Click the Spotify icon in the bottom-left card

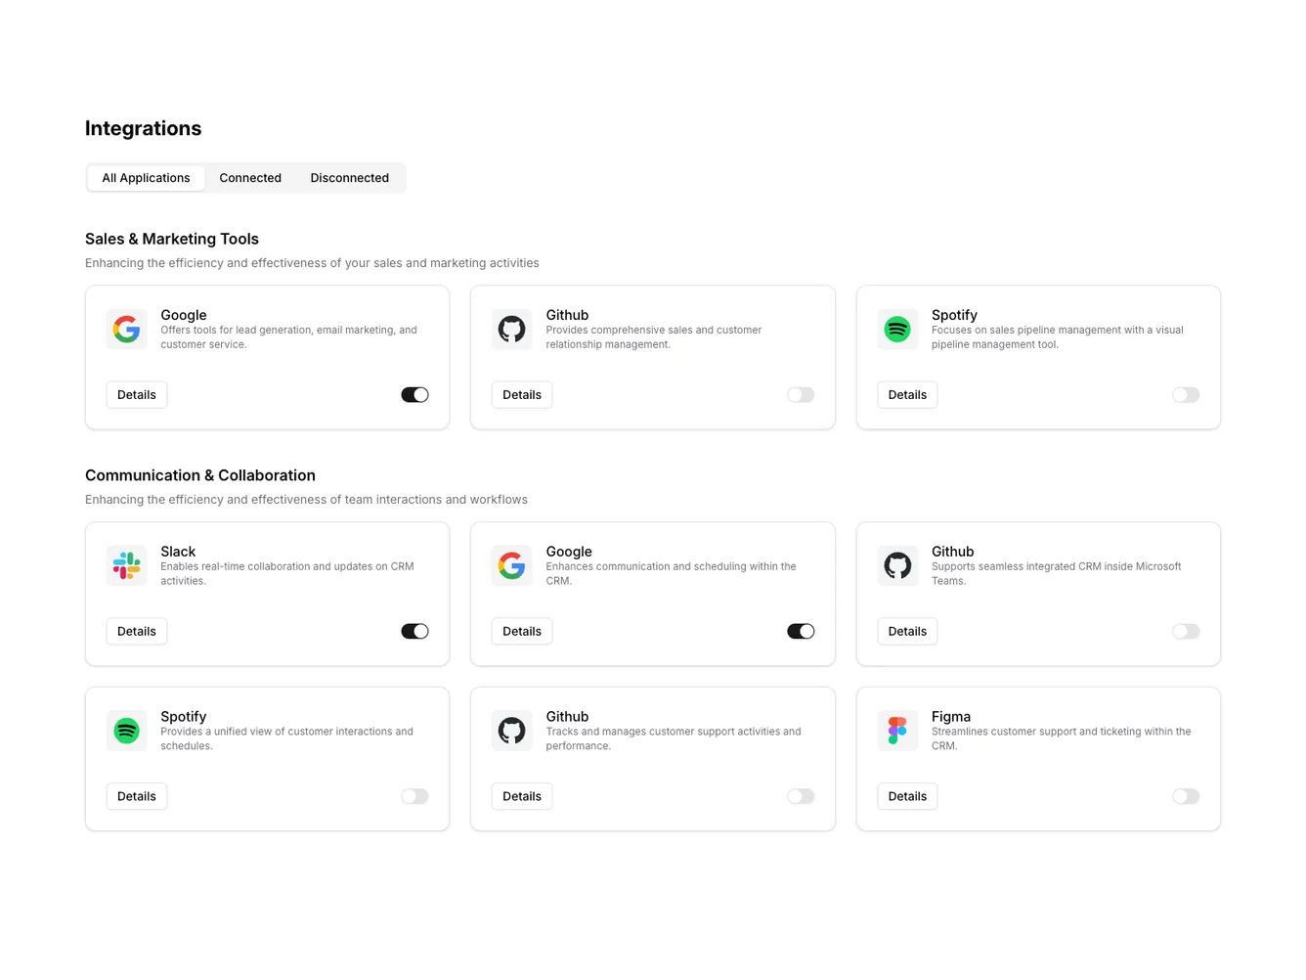(x=126, y=730)
